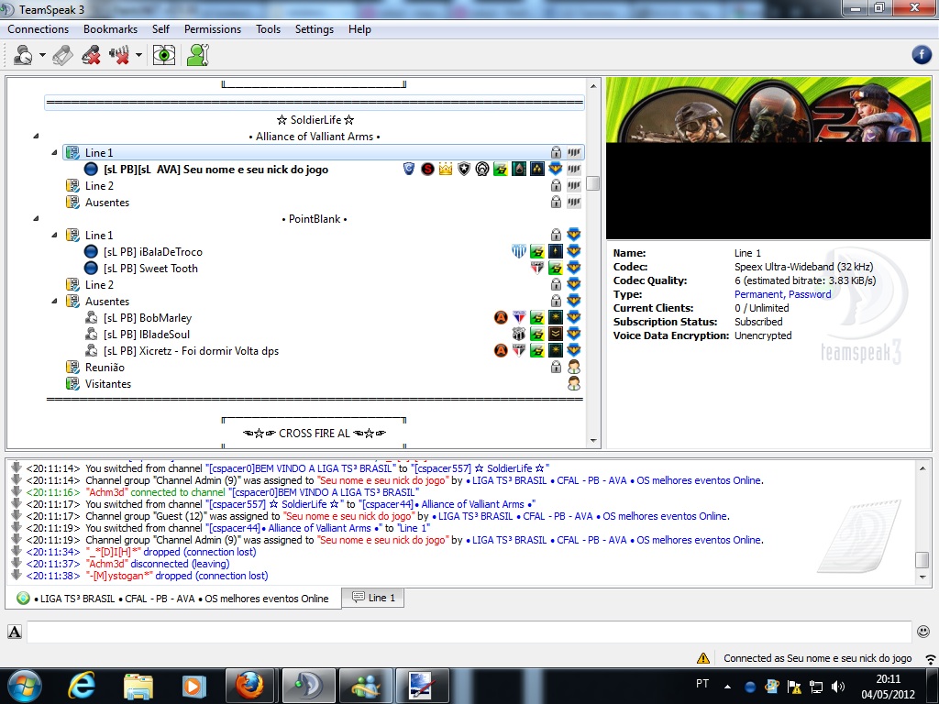This screenshot has width=939, height=704.
Task: Switch to the Line 1 chat tab
Action: click(373, 598)
